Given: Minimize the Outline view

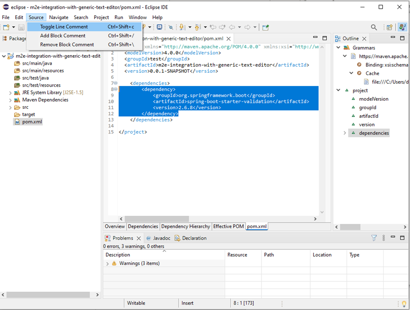Looking at the screenshot, I should click(393, 38).
